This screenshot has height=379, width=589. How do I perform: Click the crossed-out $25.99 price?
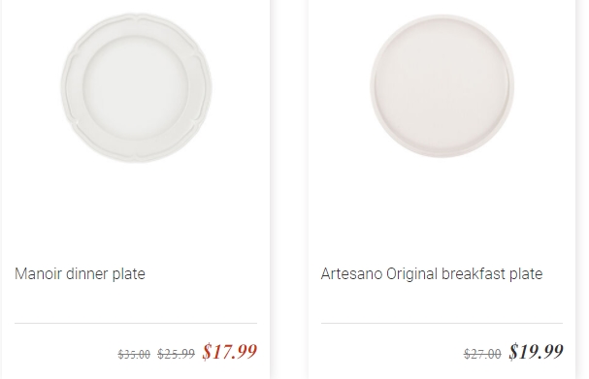click(x=177, y=354)
